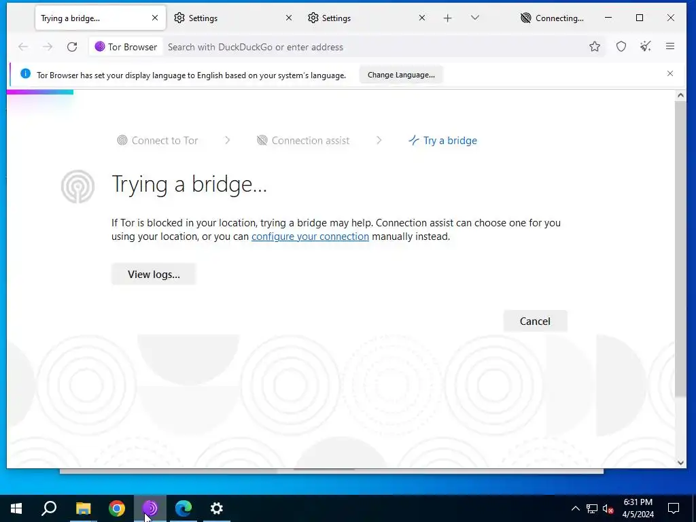Close the second Settings tab
696x522 pixels.
pyautogui.click(x=422, y=18)
